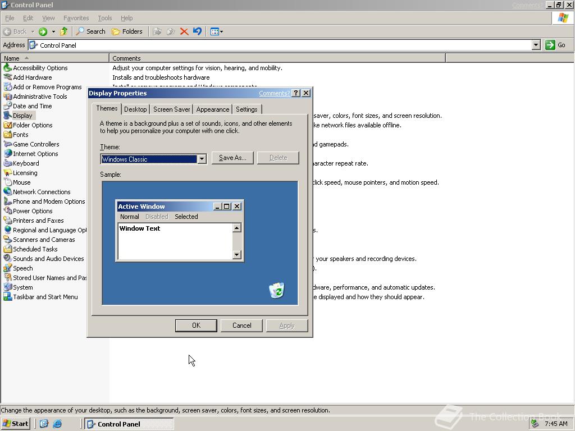
Task: Switch to the Screen Saver tab
Action: [x=172, y=109]
